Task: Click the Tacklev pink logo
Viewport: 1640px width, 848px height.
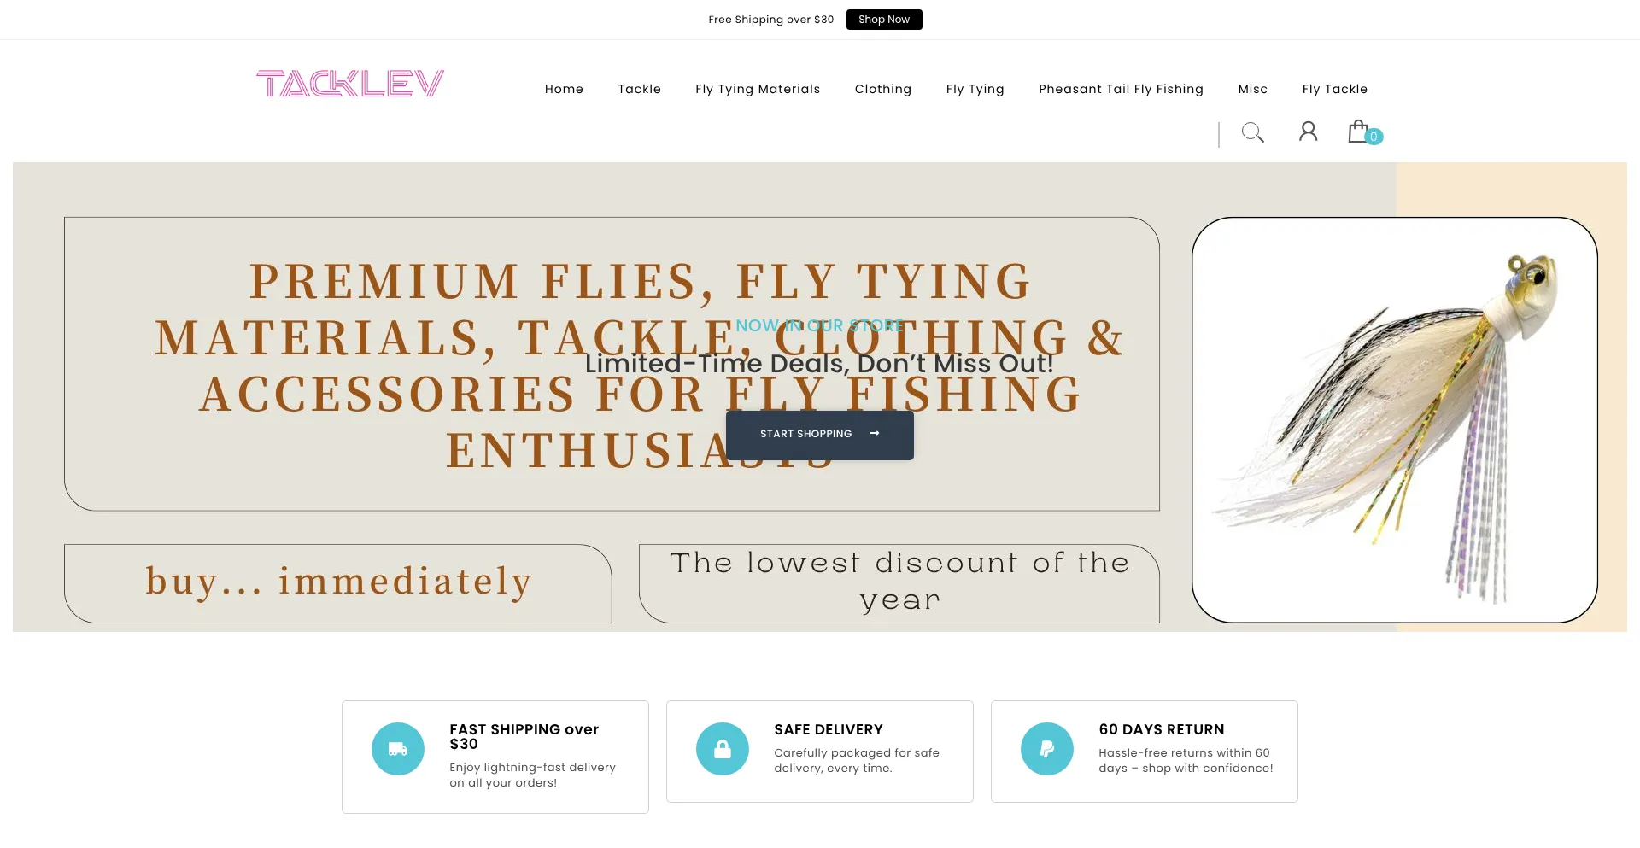Action: tap(350, 84)
